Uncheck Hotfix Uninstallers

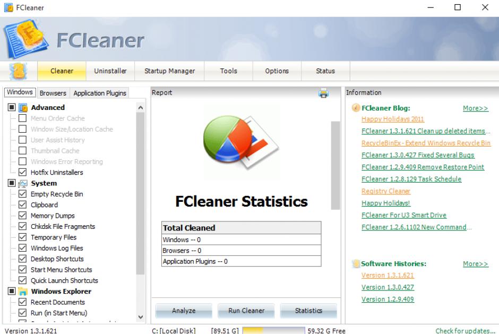click(23, 173)
